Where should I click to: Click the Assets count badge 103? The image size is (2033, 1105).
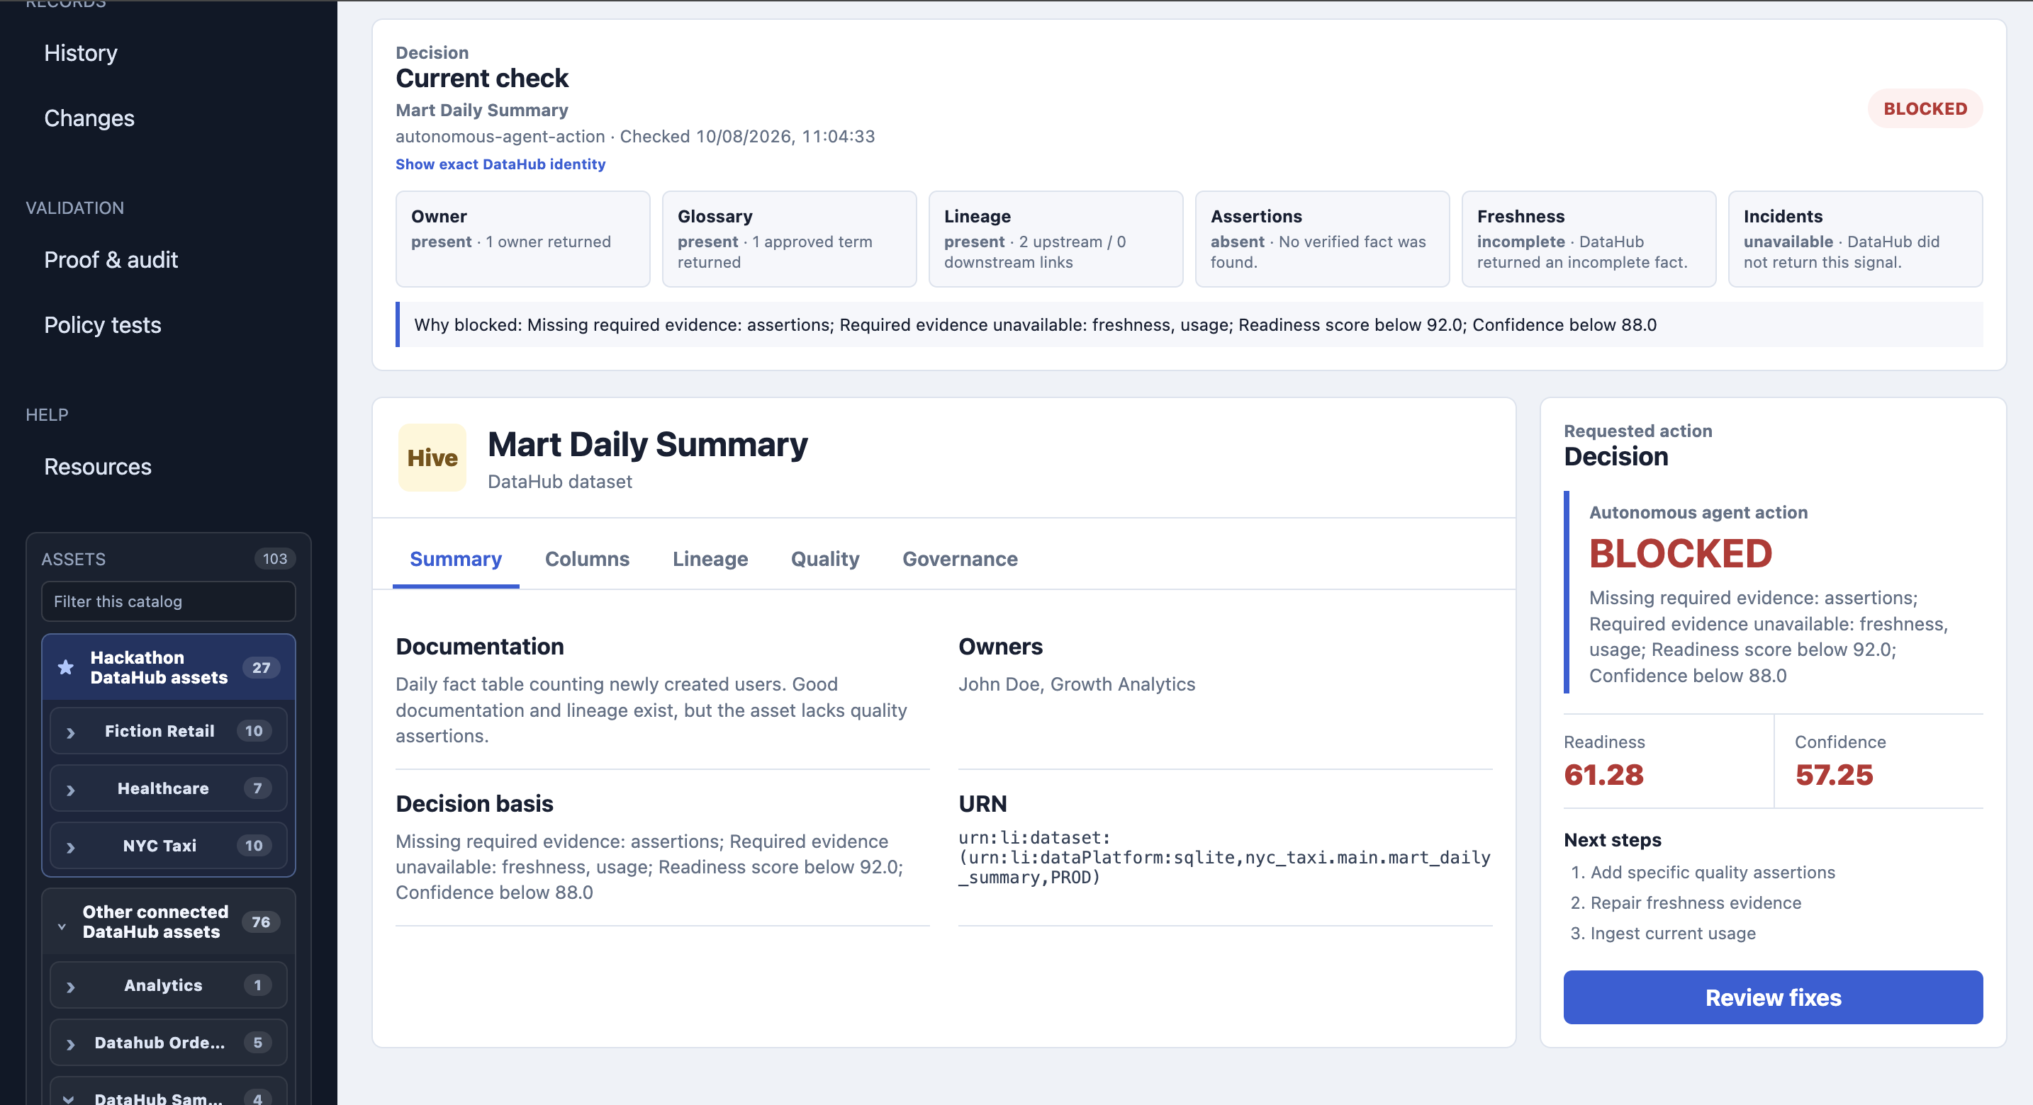coord(274,558)
